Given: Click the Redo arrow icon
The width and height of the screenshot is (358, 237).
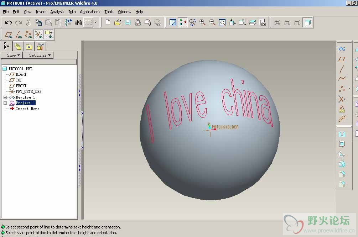Looking at the screenshot, I should pyautogui.click(x=19, y=22).
